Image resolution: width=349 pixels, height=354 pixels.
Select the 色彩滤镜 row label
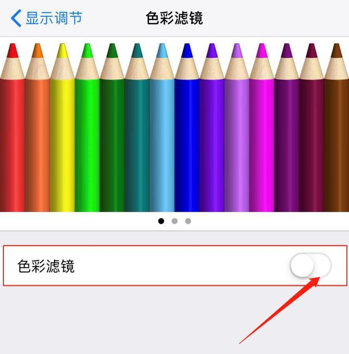coord(46,266)
